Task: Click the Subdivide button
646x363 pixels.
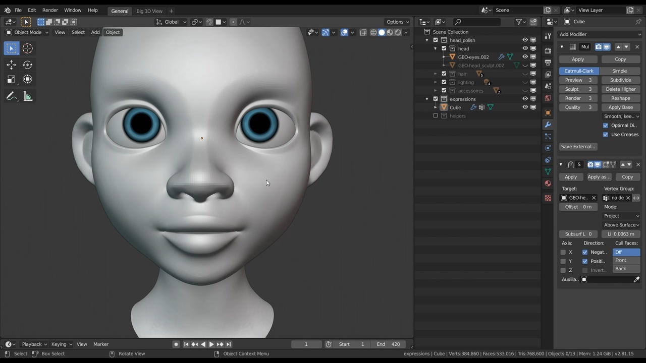Action: tap(620, 80)
